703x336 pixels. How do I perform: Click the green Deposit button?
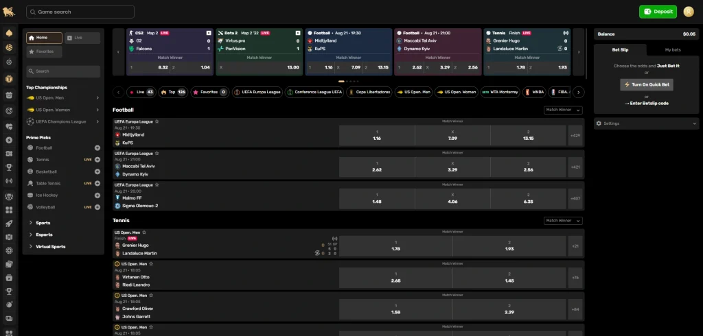(x=658, y=12)
